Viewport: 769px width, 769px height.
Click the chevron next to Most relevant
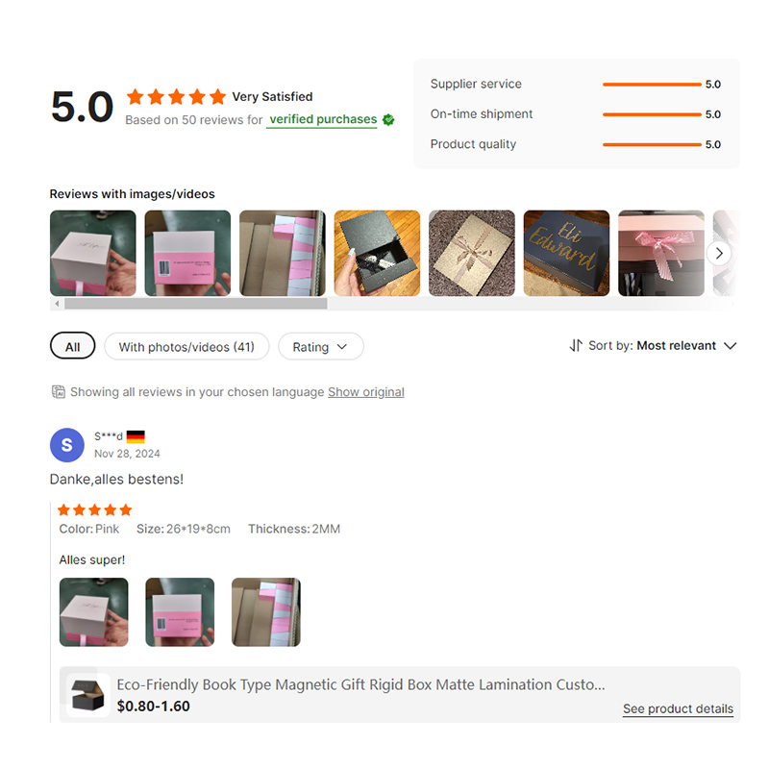(731, 346)
